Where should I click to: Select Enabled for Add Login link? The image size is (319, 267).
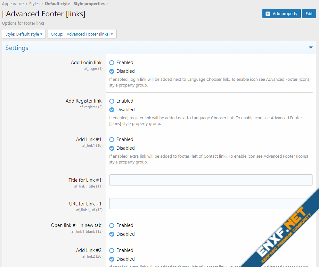click(x=112, y=63)
